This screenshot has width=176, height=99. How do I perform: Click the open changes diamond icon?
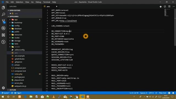161,7
